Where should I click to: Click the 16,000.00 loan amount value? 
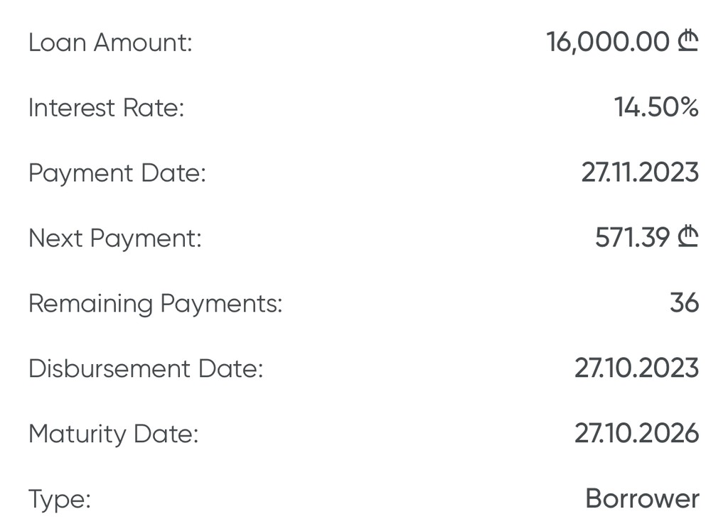608,42
